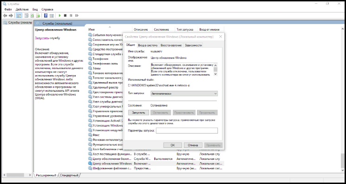Click gear icon of Шифрованная файловая row
Screen dimensions: 346x184
pyautogui.click(x=90, y=168)
